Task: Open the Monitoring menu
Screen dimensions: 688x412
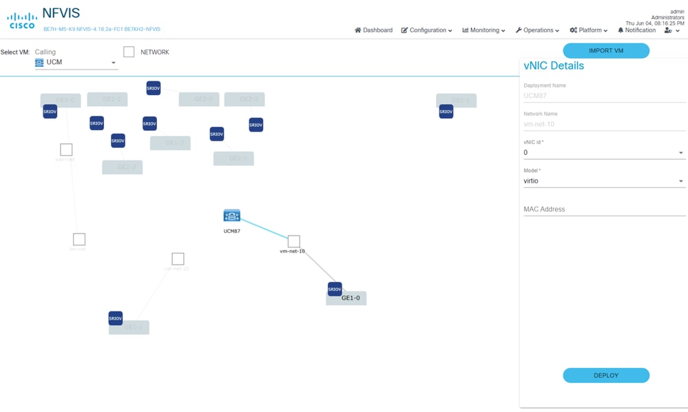Action: pos(483,30)
